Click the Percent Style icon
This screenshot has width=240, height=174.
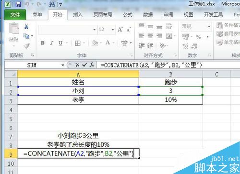click(198, 37)
